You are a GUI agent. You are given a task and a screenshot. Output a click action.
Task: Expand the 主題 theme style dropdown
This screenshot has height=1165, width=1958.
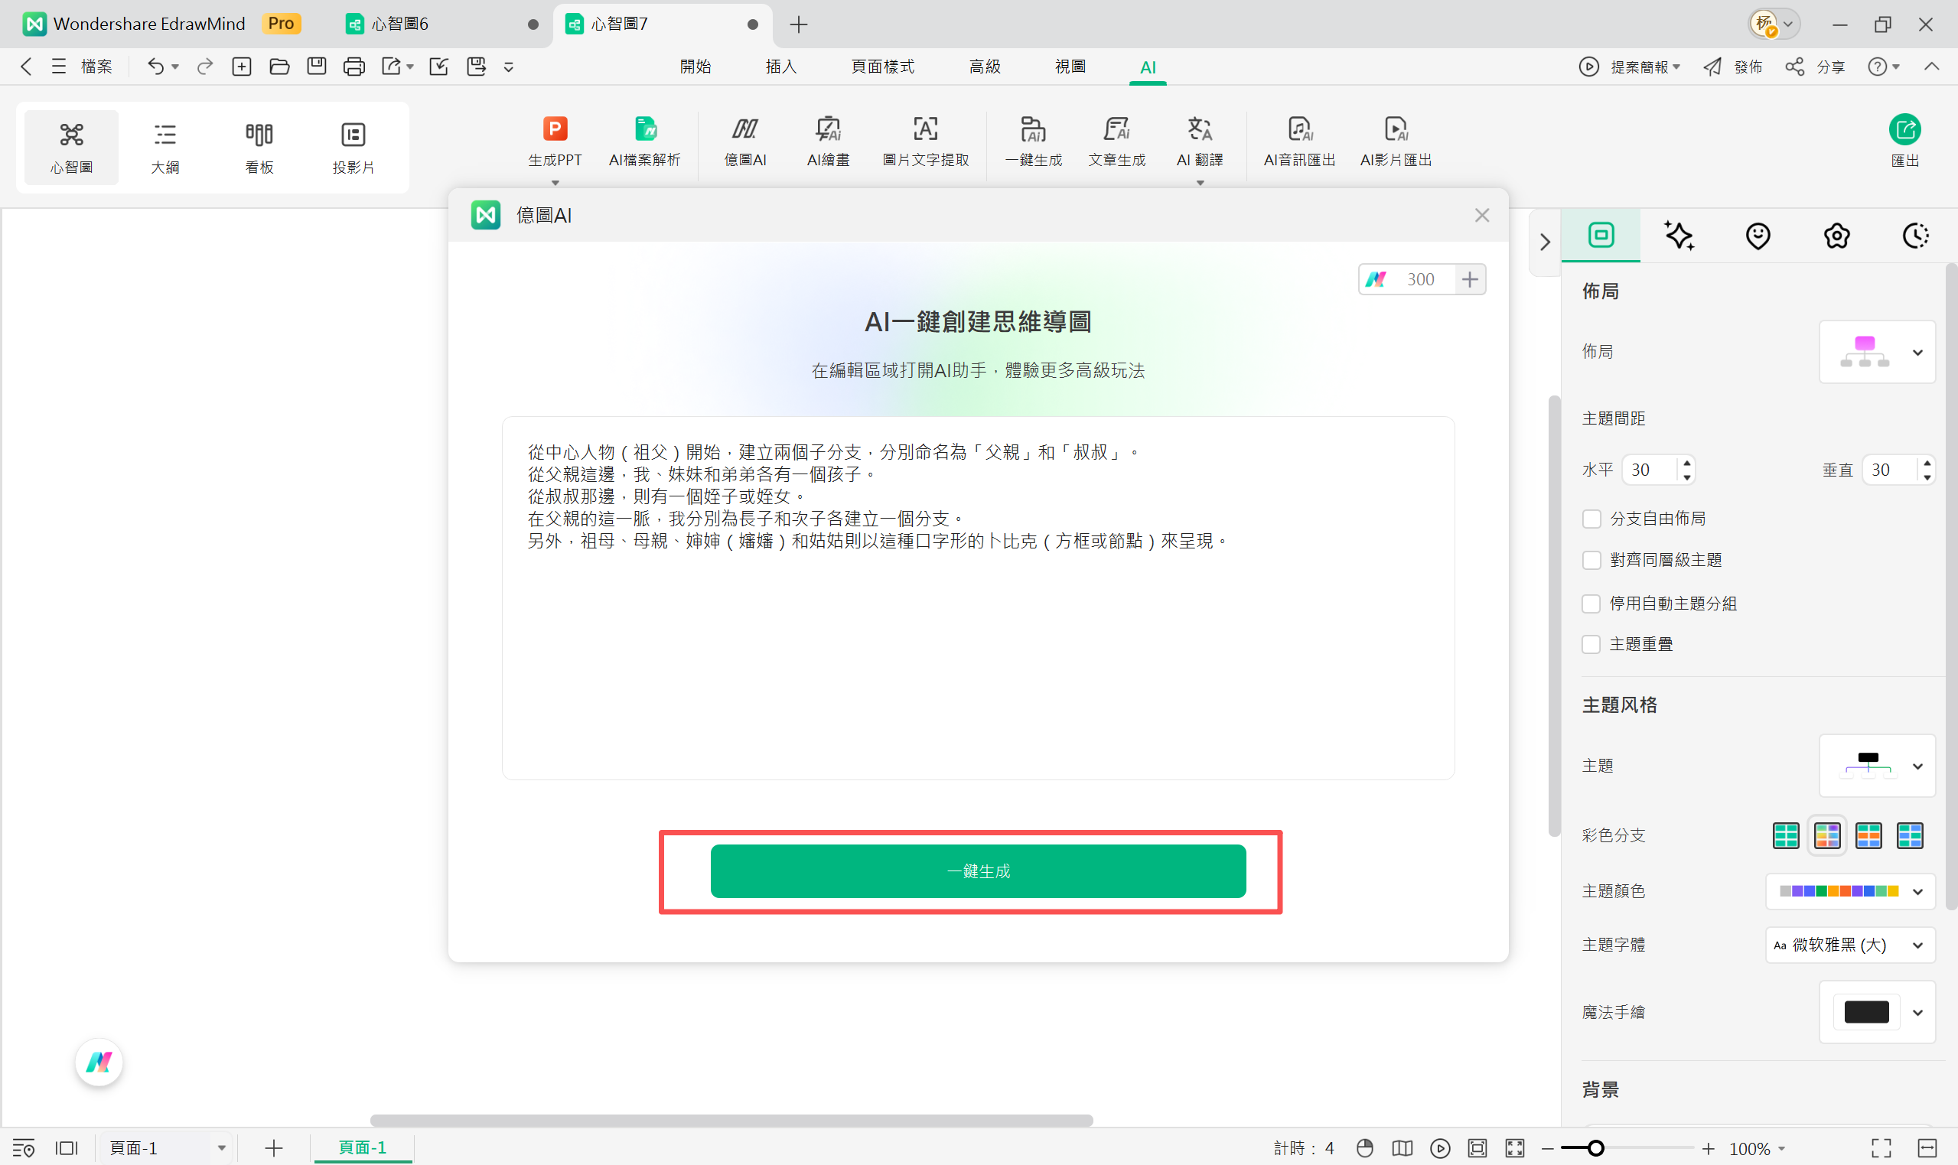(x=1918, y=766)
